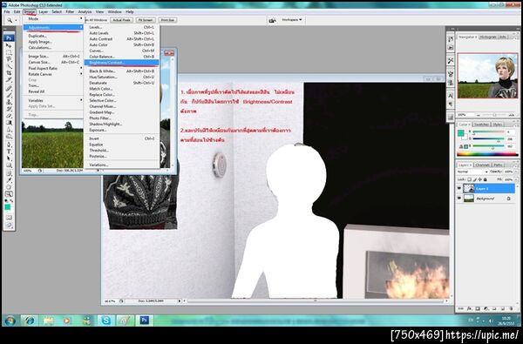Select the Pen tool in toolbox
Viewport: 523px width, 344px height.
(9, 145)
